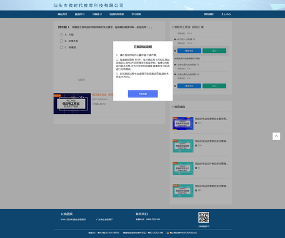Open the exercise practice nav item
The width and height of the screenshot is (285, 238).
(97, 14)
